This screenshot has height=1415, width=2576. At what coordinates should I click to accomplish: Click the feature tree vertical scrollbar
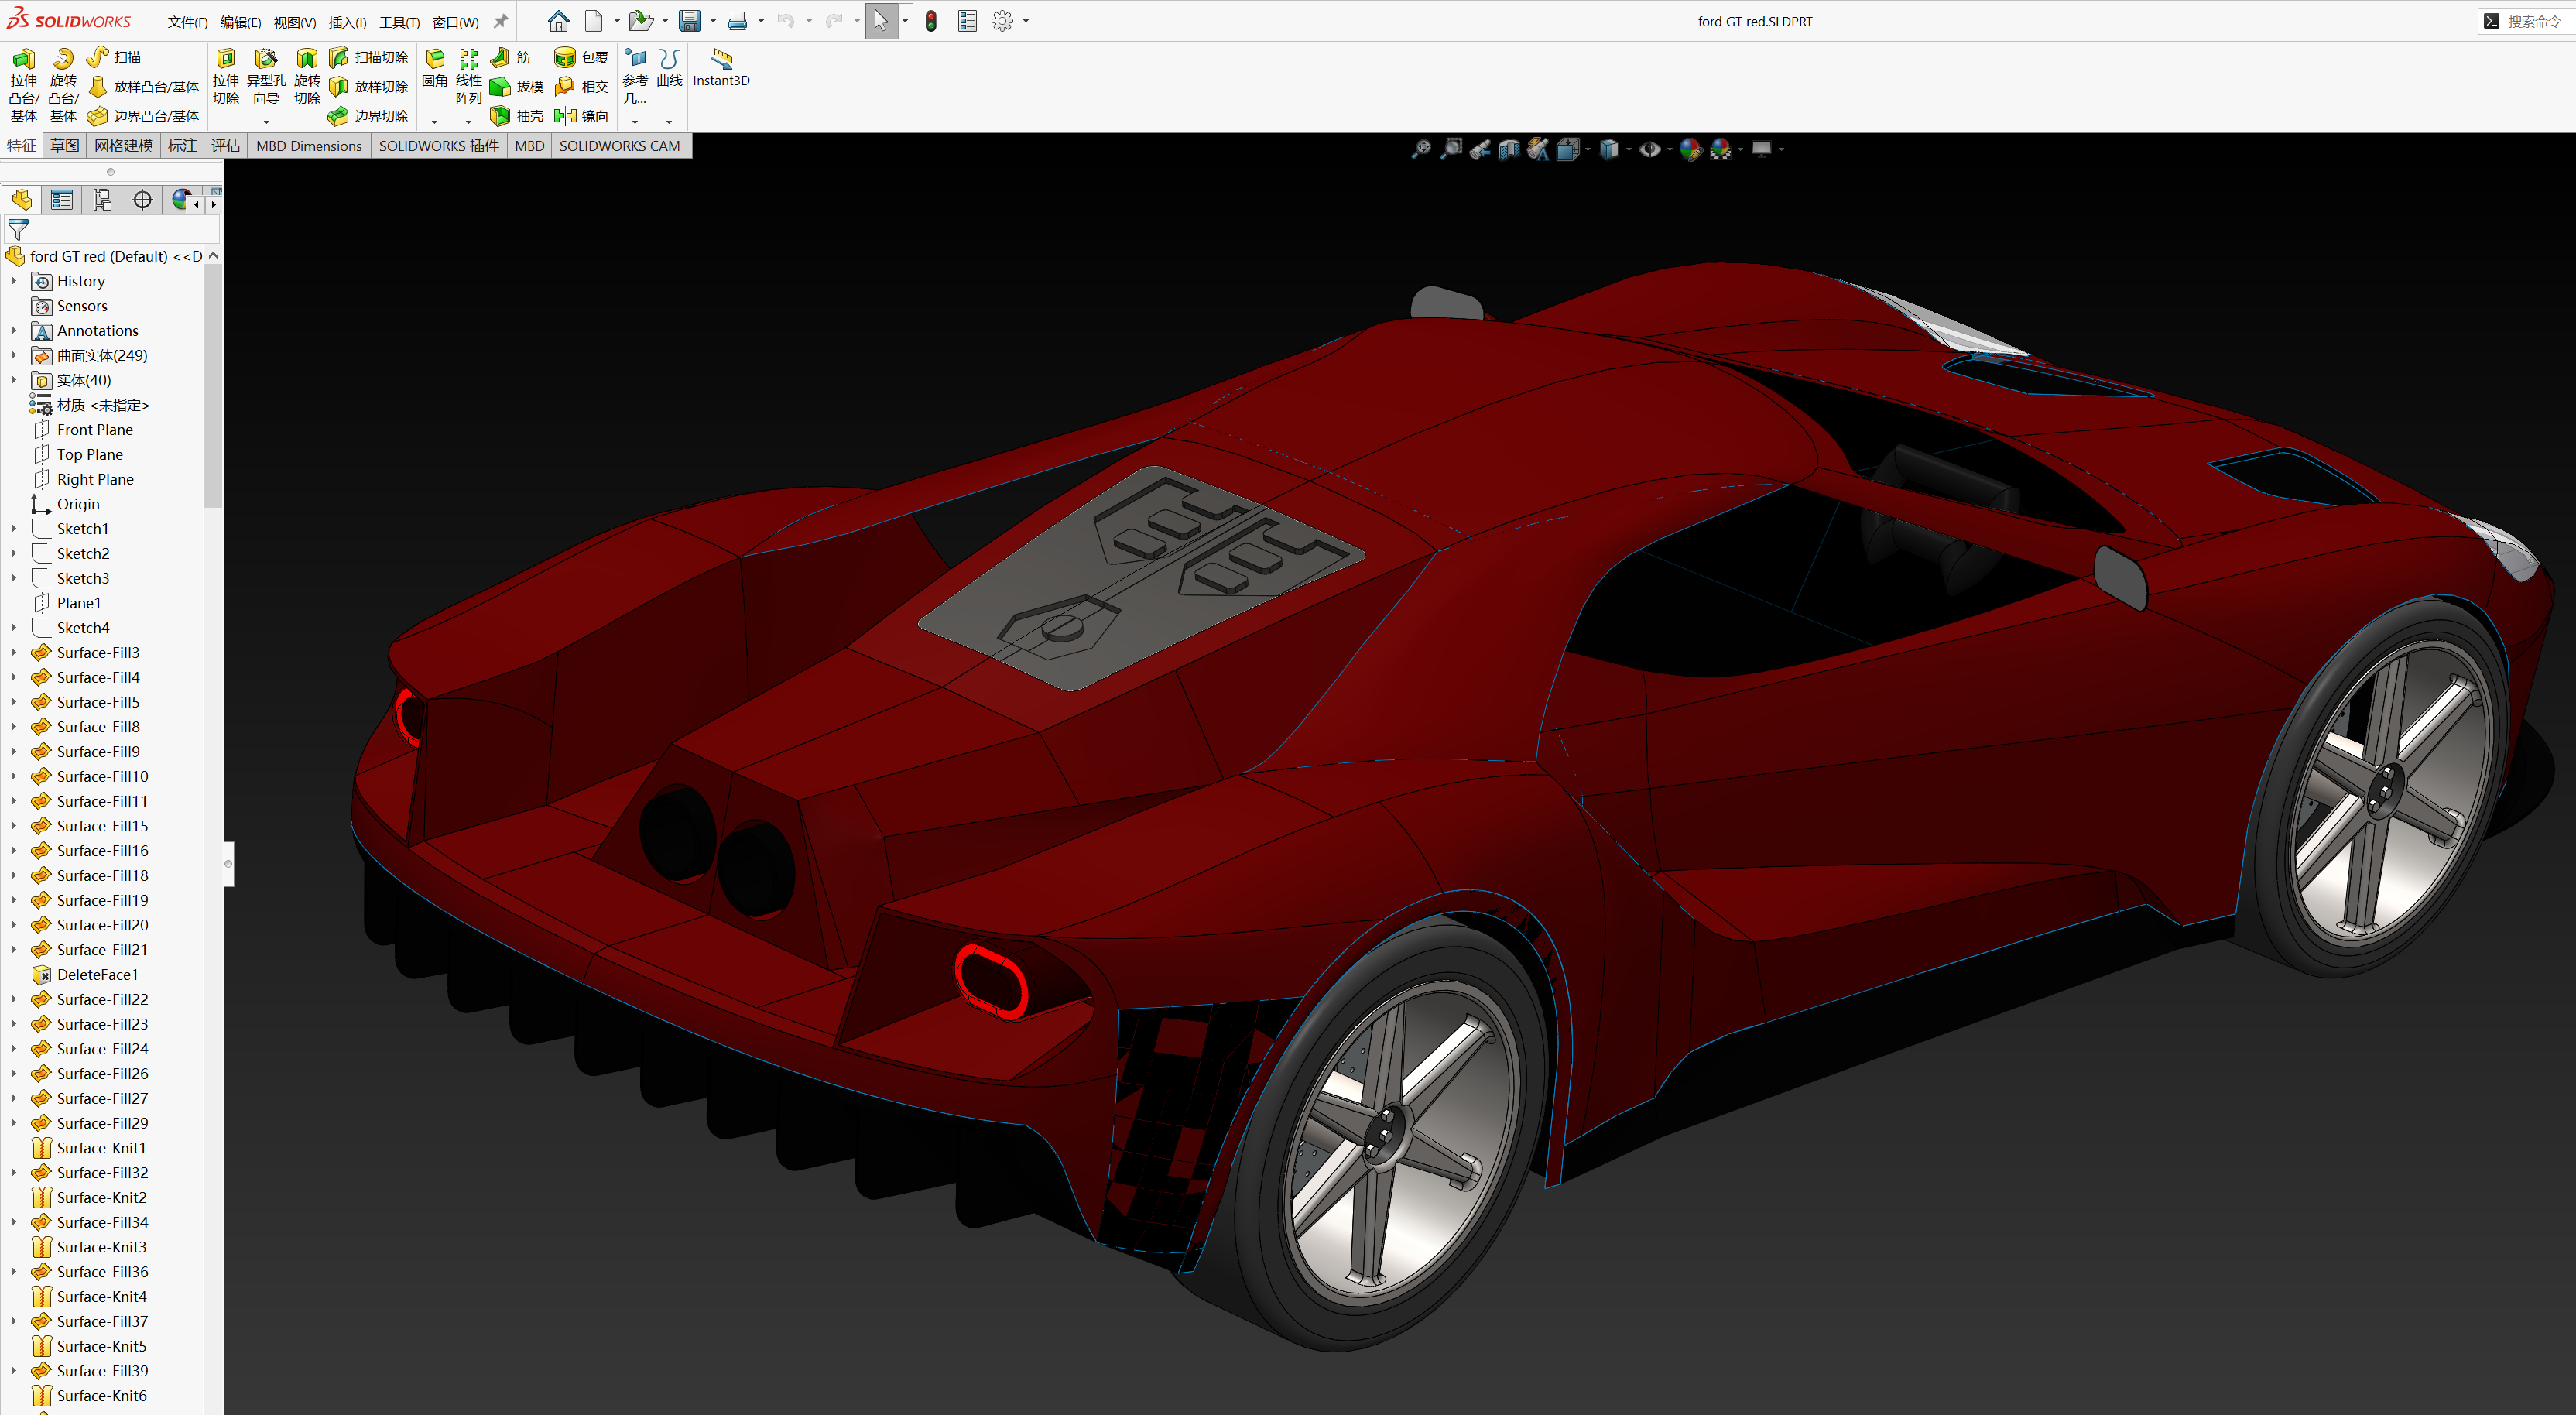[212, 386]
